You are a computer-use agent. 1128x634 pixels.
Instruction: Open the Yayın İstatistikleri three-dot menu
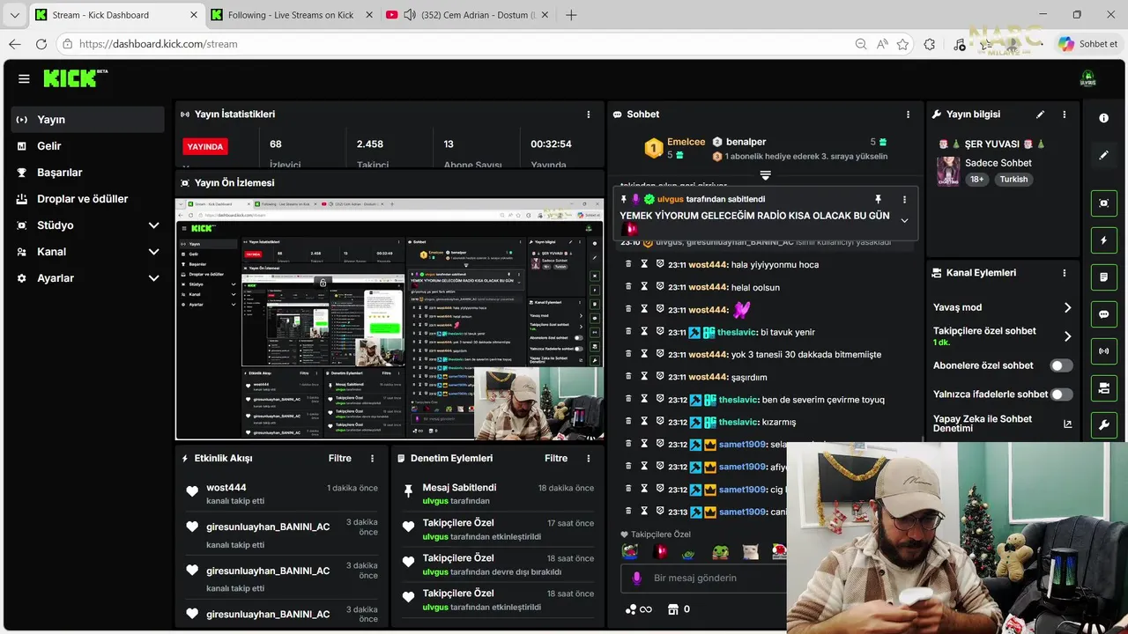(589, 114)
